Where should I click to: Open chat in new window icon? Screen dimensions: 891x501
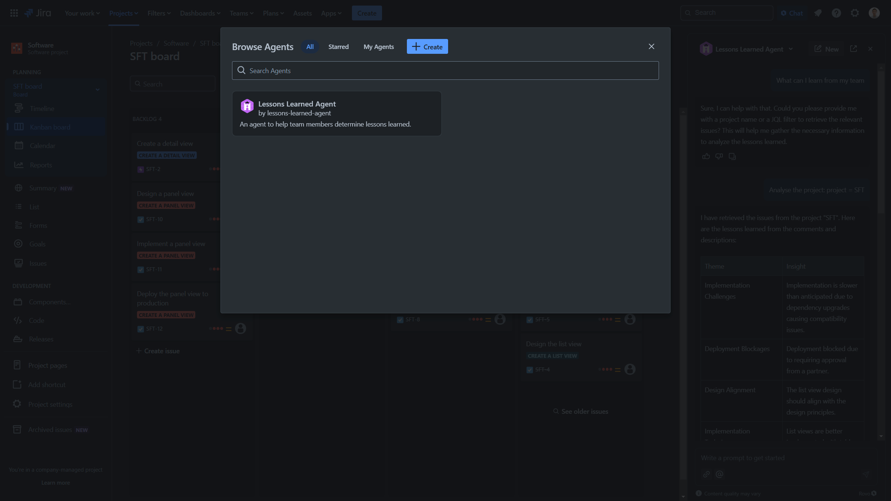tap(854, 49)
